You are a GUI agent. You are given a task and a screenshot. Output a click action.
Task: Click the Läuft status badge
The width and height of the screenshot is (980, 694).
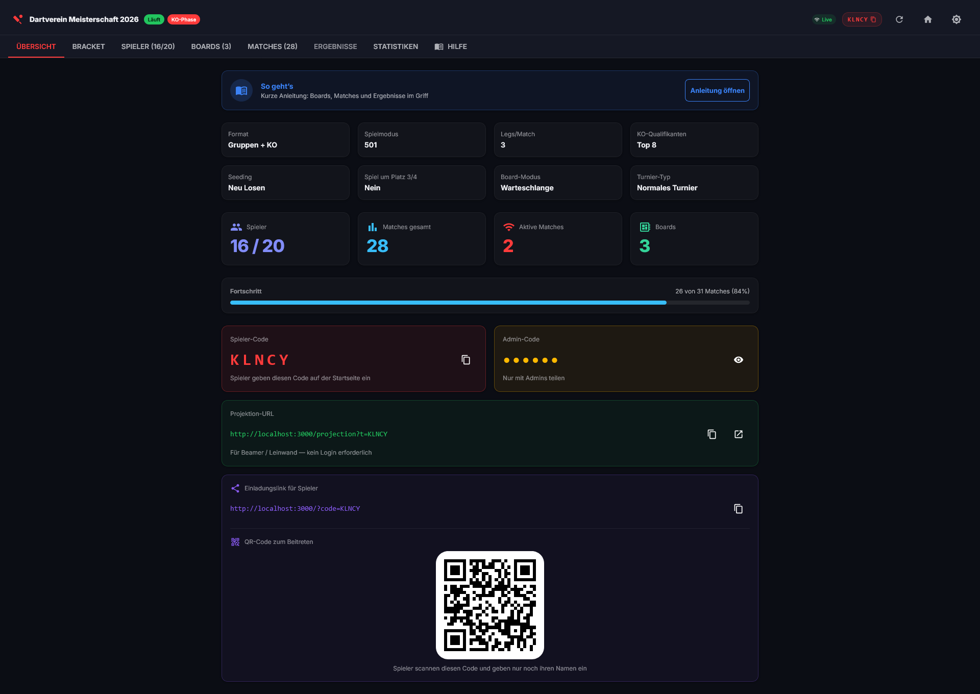[x=154, y=19]
